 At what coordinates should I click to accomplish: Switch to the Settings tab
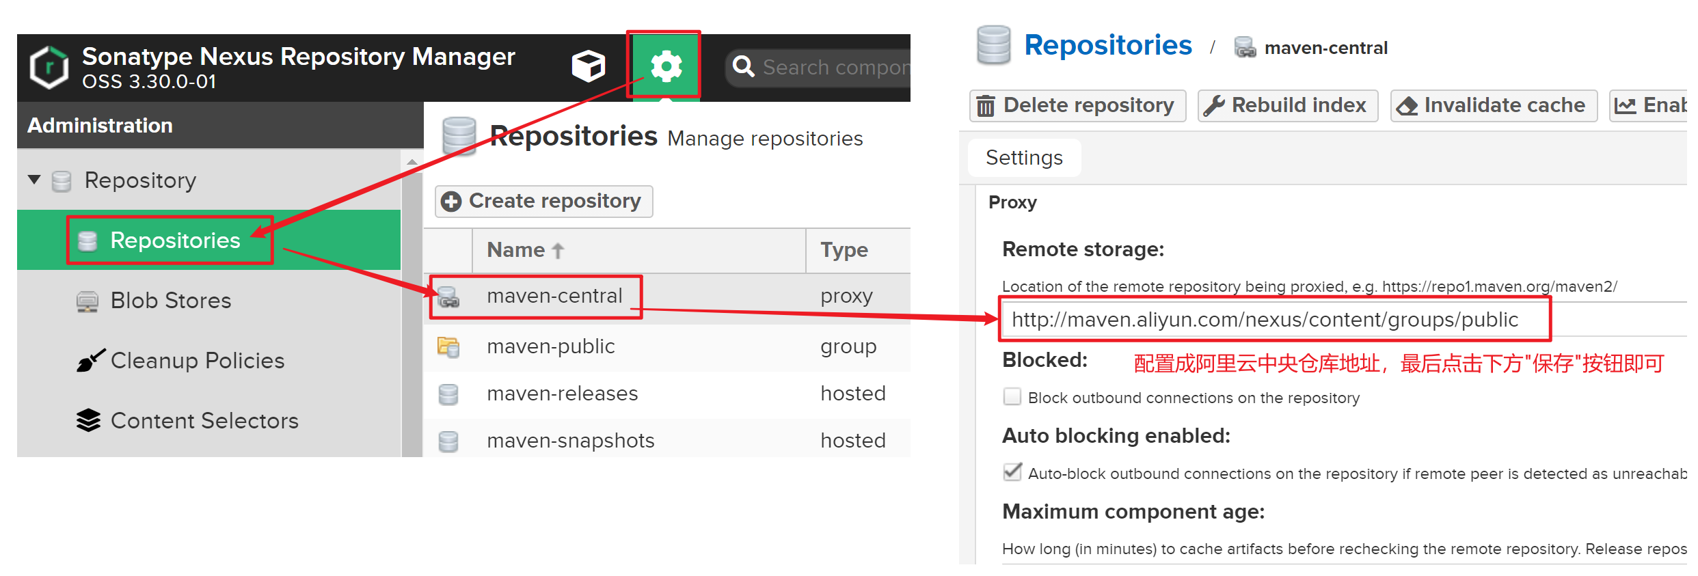1024,158
